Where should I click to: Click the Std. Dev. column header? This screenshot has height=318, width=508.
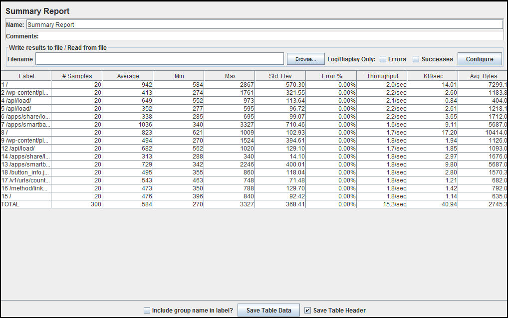tap(281, 76)
